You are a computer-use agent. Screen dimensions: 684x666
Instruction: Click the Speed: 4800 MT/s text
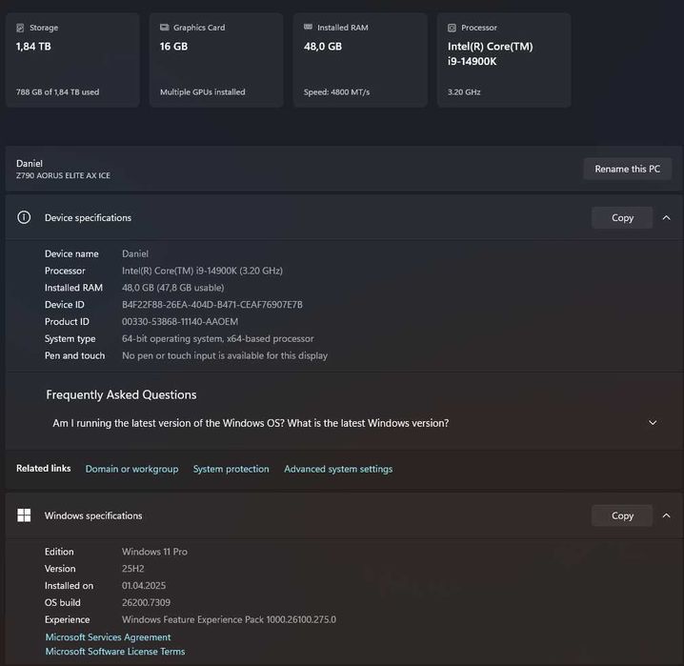337,92
